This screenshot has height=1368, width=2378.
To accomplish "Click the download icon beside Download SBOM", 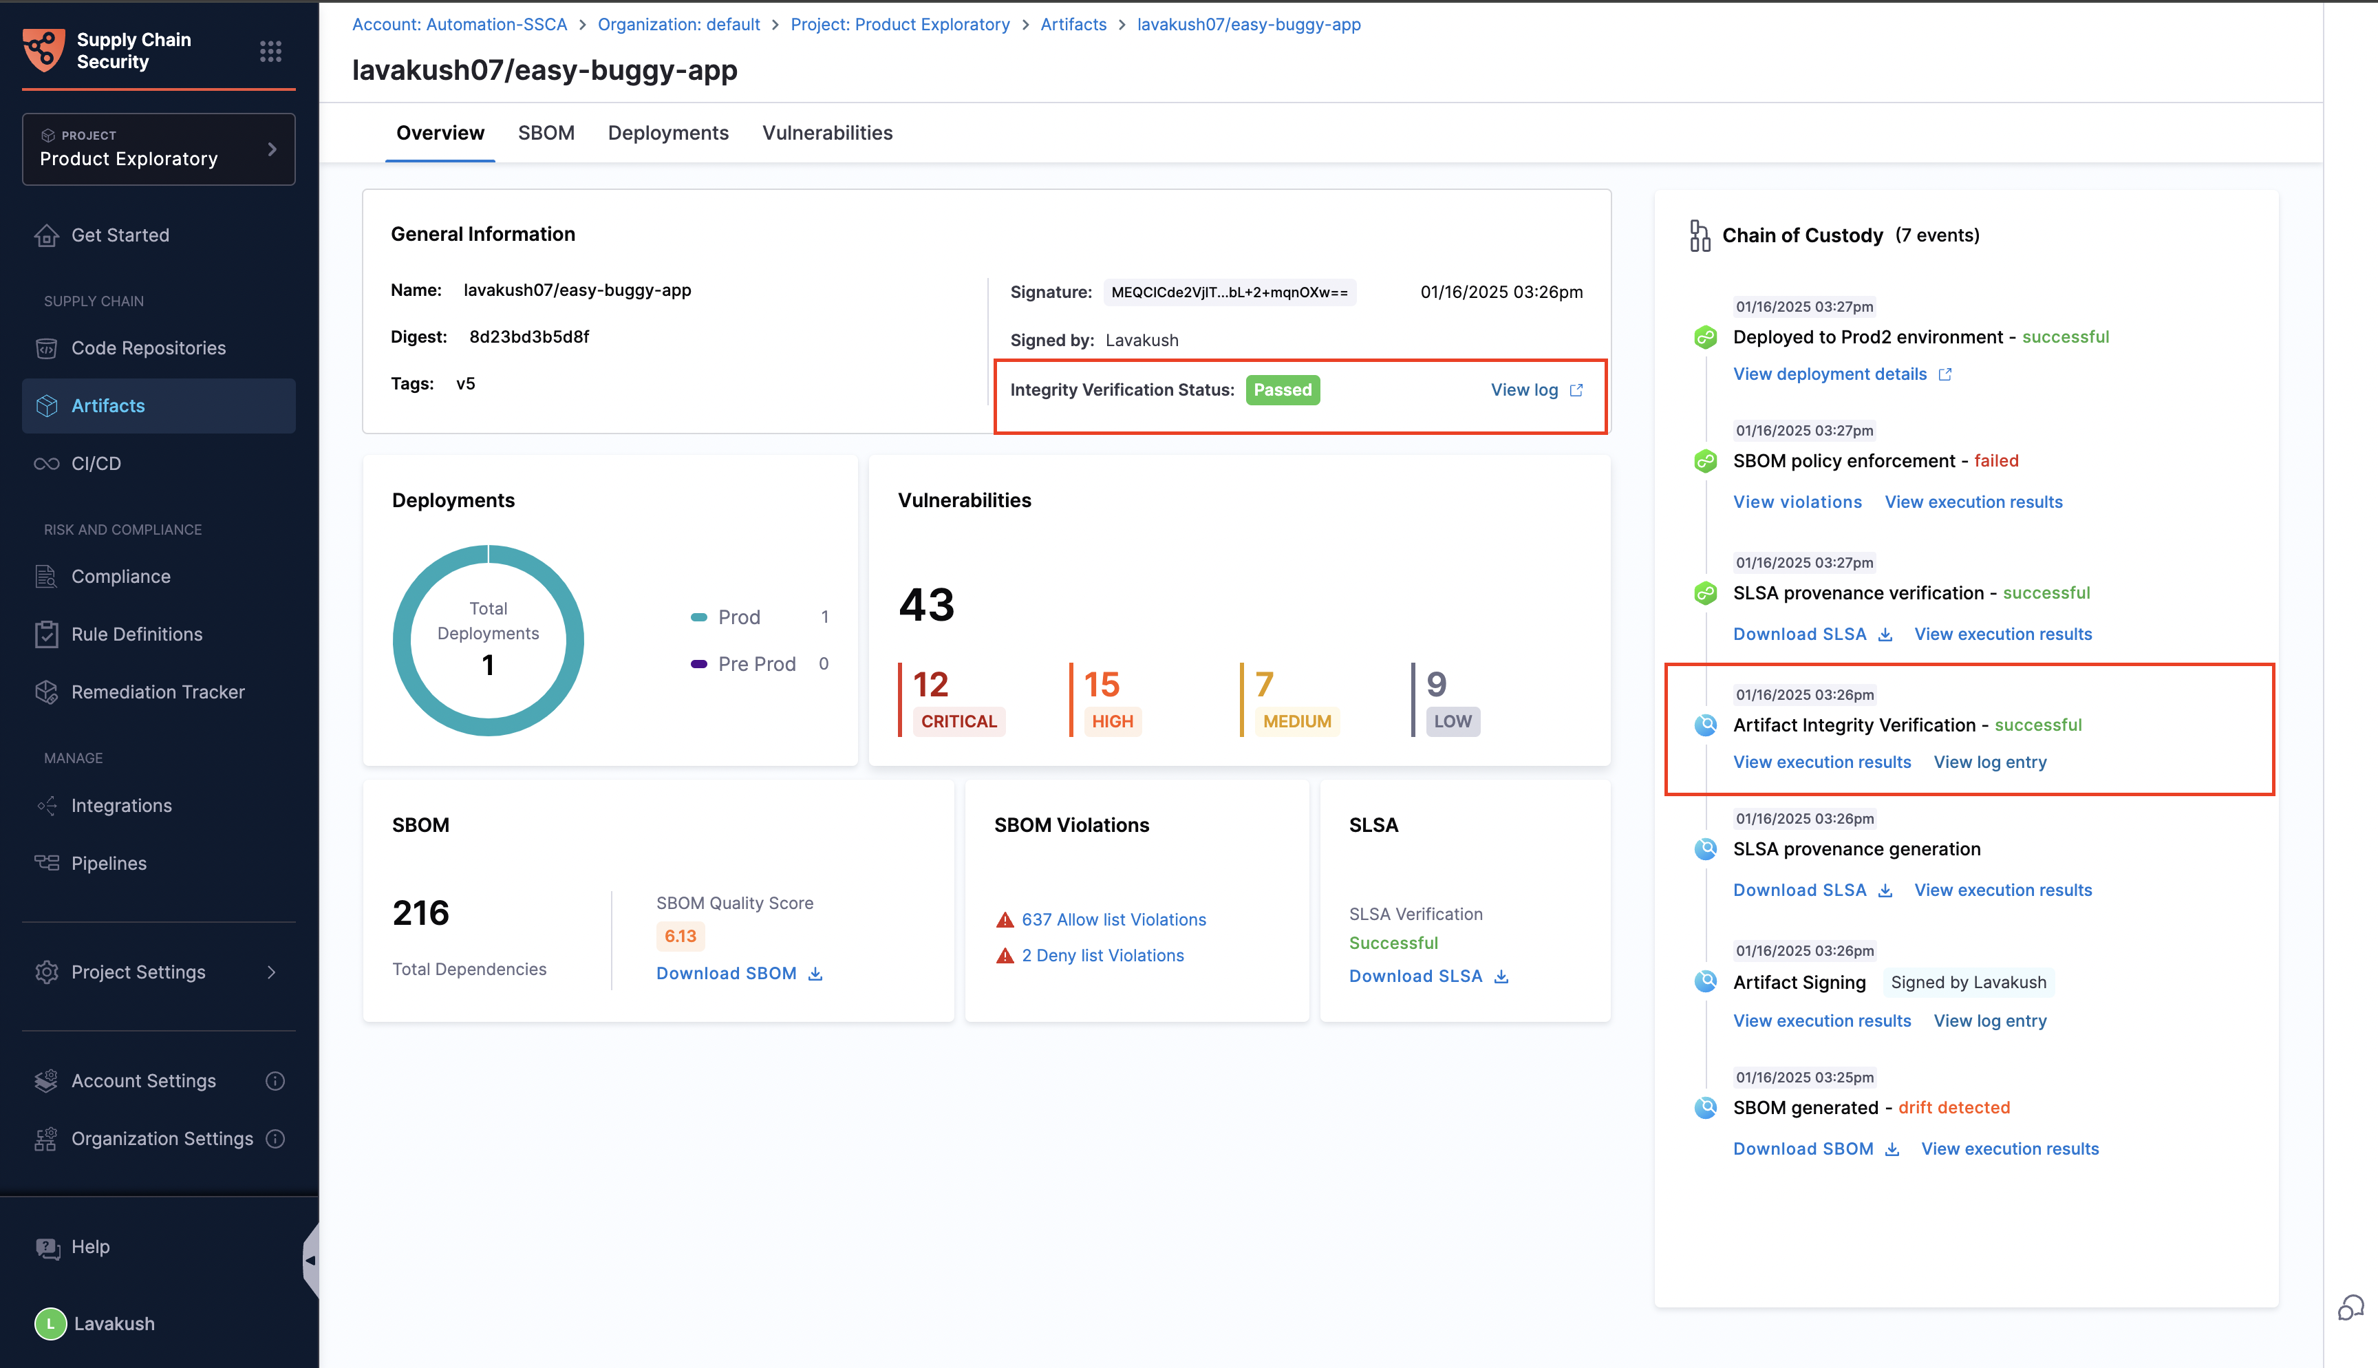I will [815, 974].
